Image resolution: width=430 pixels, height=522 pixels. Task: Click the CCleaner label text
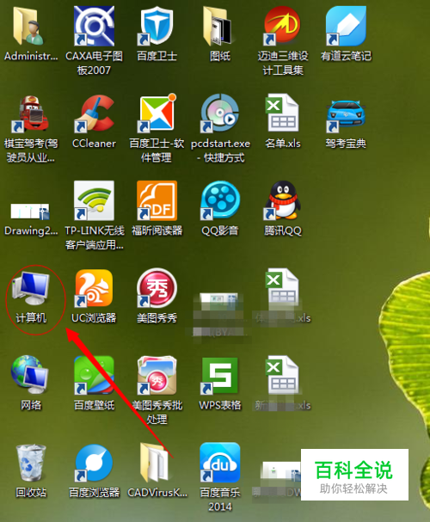click(95, 144)
